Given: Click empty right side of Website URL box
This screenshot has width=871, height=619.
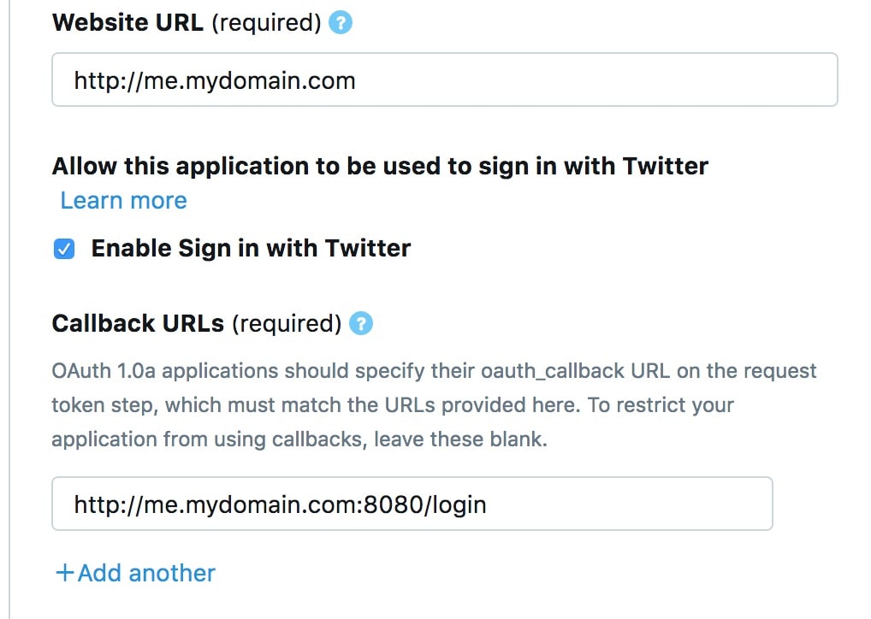Looking at the screenshot, I should coord(597,80).
